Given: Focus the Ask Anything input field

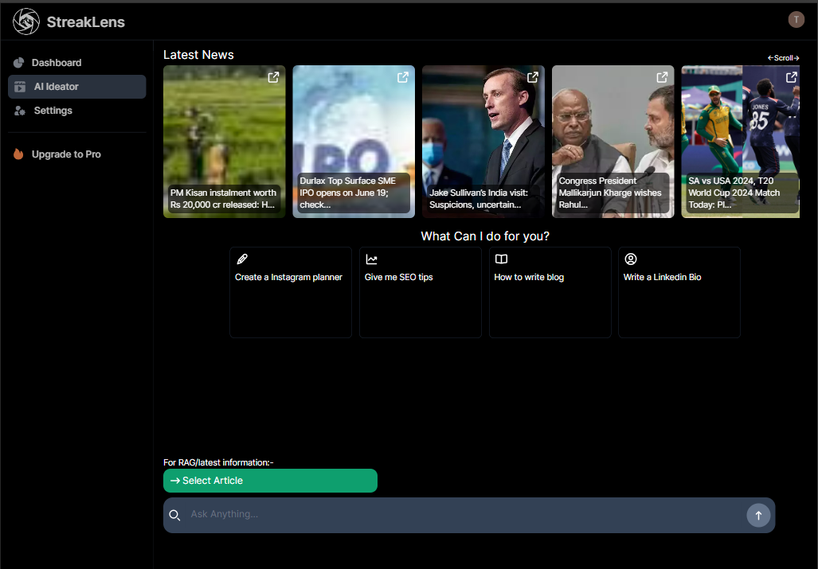Looking at the screenshot, I should pos(462,515).
